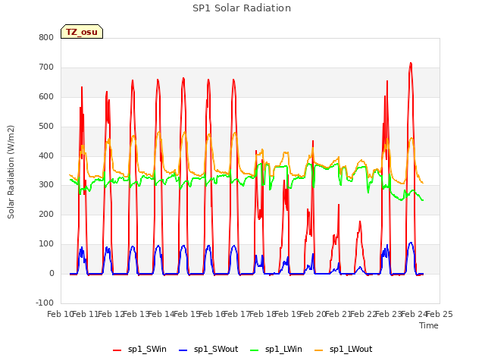Click the -100 y-axis tick label
This screenshot has height=364, width=485.
pyautogui.click(x=45, y=303)
